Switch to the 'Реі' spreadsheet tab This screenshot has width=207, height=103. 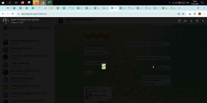click(122, 8)
